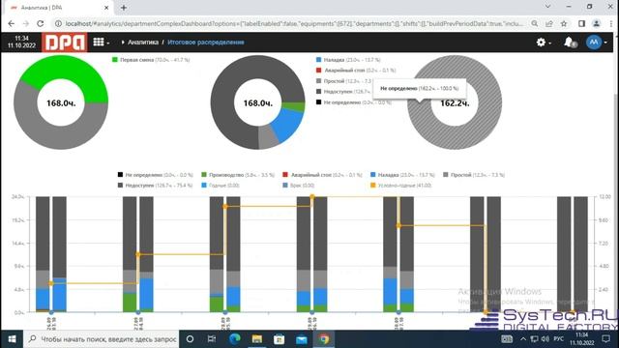This screenshot has height=348, width=619.
Task: Open the Chrome three-dot menu
Action: [610, 23]
